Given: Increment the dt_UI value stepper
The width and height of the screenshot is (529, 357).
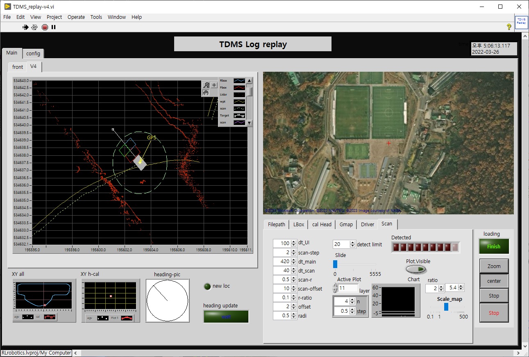Looking at the screenshot, I should (x=293, y=241).
